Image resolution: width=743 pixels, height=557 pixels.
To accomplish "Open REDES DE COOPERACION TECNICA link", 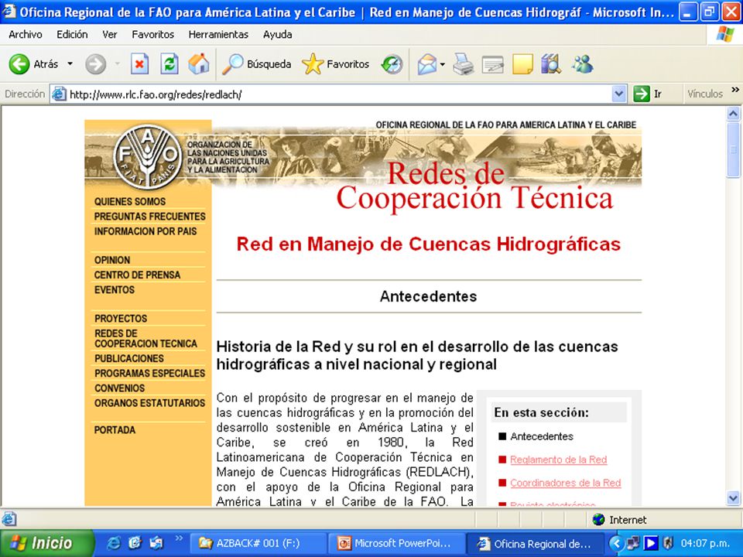I will point(146,338).
